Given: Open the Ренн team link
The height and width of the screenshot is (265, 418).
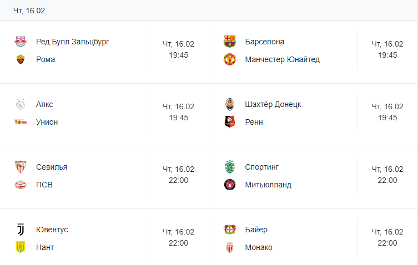Looking at the screenshot, I should [254, 122].
